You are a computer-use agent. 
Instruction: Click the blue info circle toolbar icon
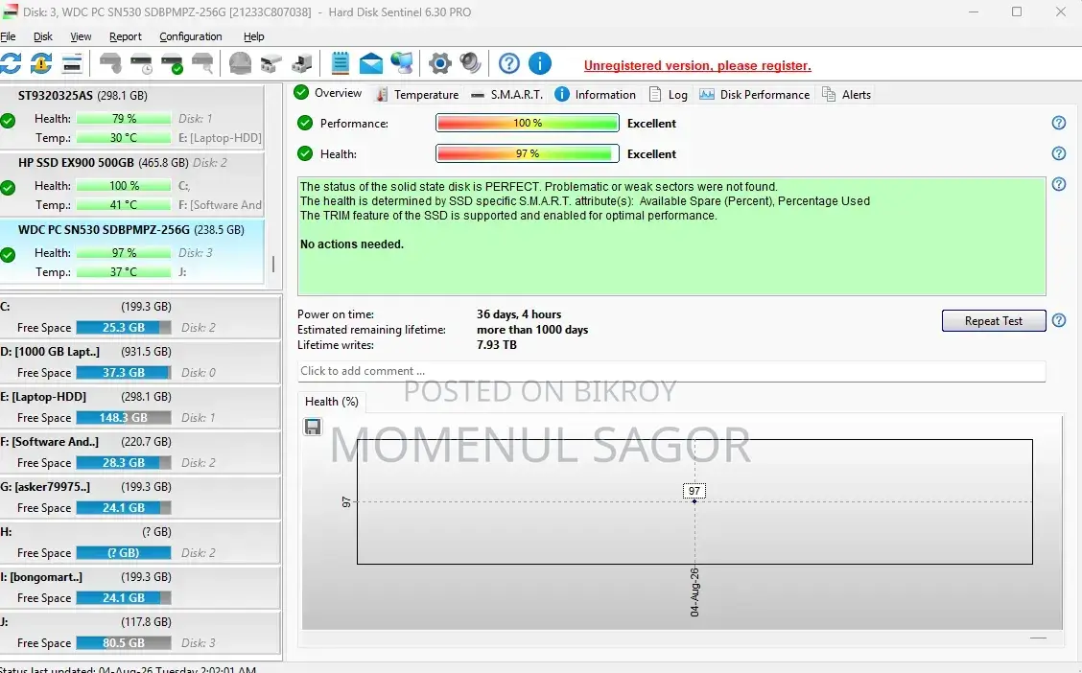540,63
